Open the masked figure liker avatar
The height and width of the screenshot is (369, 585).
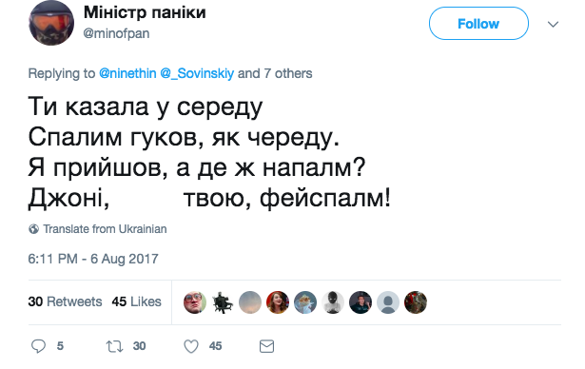tap(333, 302)
